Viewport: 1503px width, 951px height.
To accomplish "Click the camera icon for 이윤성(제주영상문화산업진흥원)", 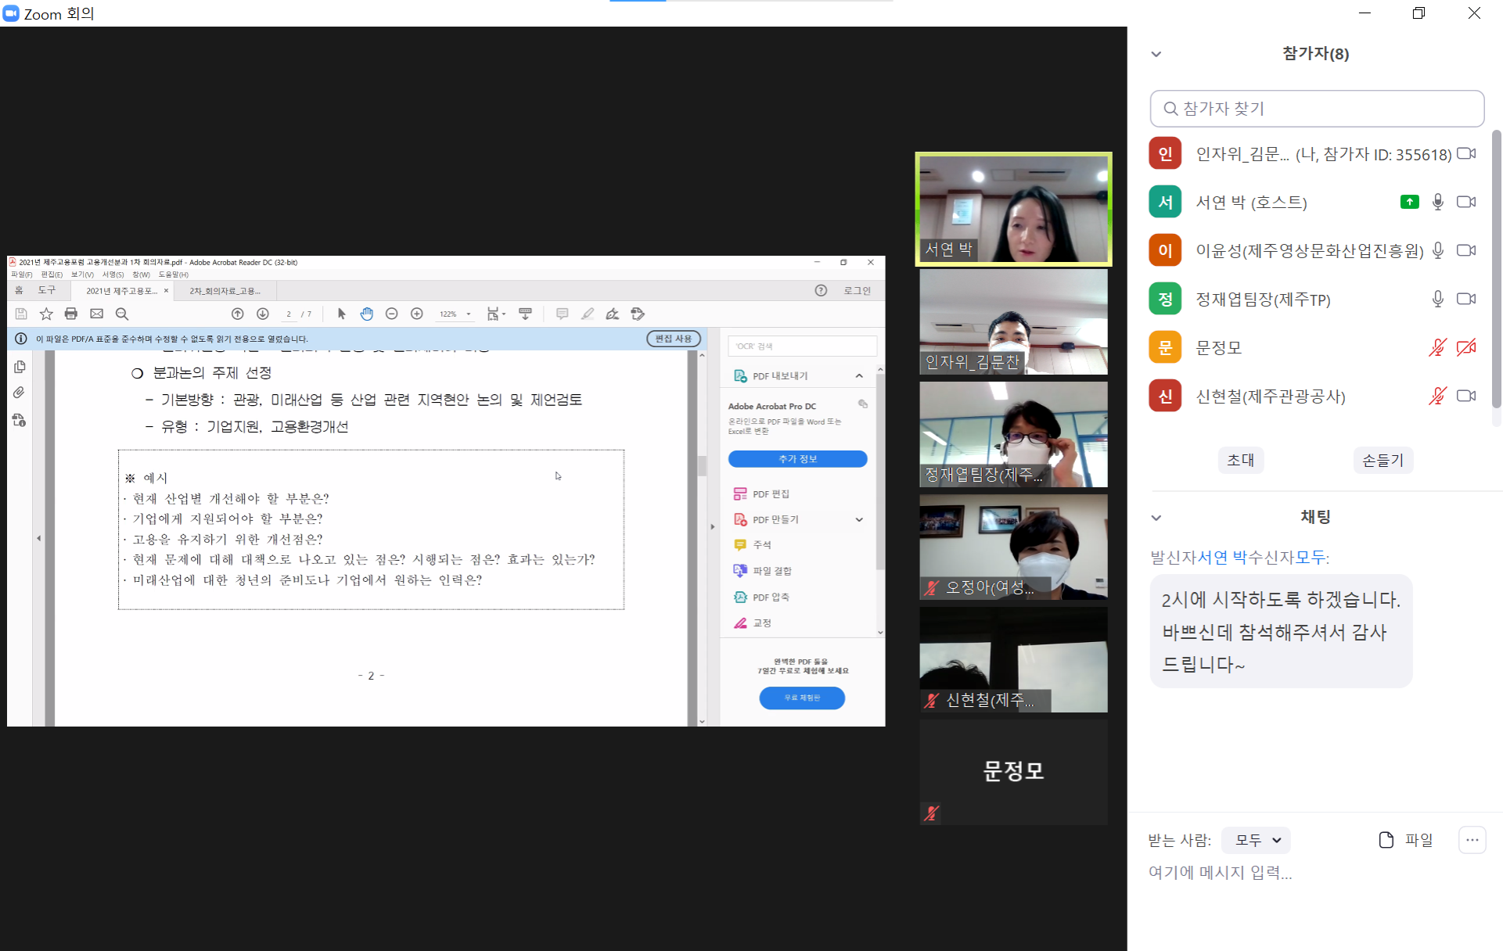I will (x=1466, y=251).
